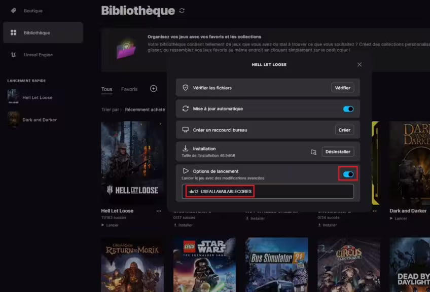
Task: Open Bus Simulator 21 game cover
Action: 277,265
